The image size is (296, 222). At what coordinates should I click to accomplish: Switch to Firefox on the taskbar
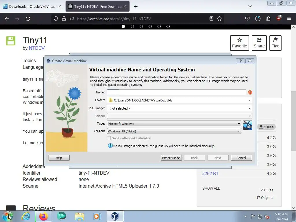(x=43, y=216)
